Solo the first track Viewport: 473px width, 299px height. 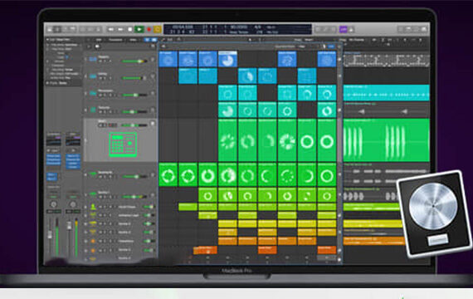[105, 61]
